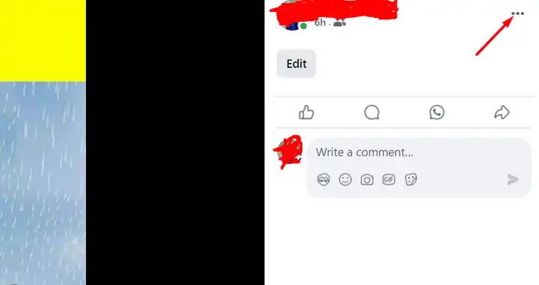The height and width of the screenshot is (285, 539).
Task: Open the avatar sticker picker icon
Action: (323, 180)
